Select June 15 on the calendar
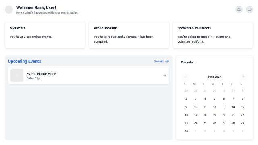The width and height of the screenshot is (258, 145). click(x=243, y=107)
